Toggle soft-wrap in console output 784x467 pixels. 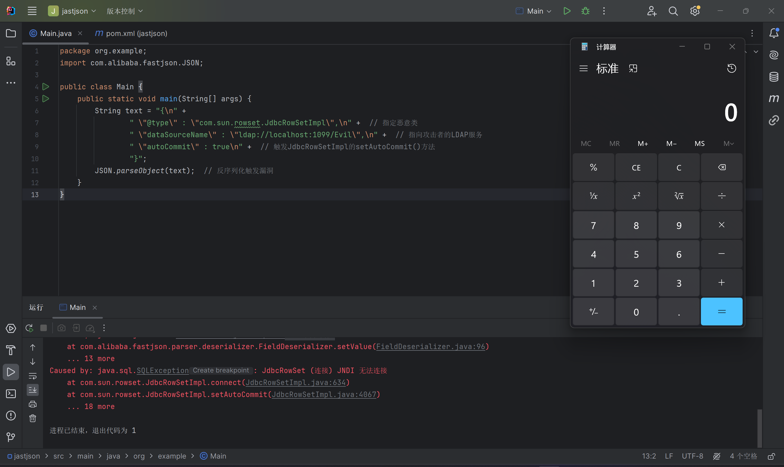pos(33,376)
